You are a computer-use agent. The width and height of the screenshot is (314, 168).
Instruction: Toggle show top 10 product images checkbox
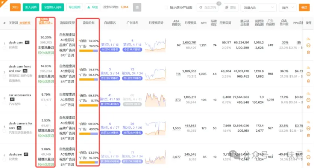tap(166, 7)
